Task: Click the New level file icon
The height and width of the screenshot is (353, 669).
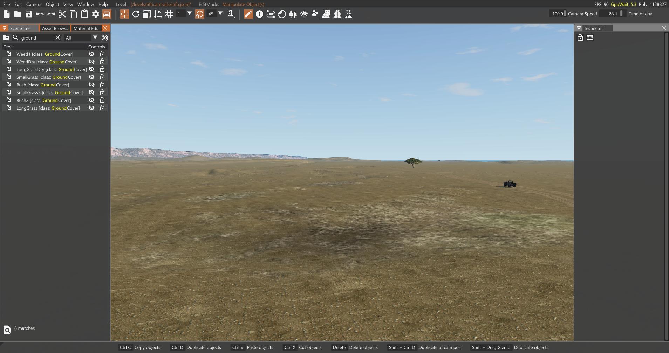Action: [x=6, y=14]
